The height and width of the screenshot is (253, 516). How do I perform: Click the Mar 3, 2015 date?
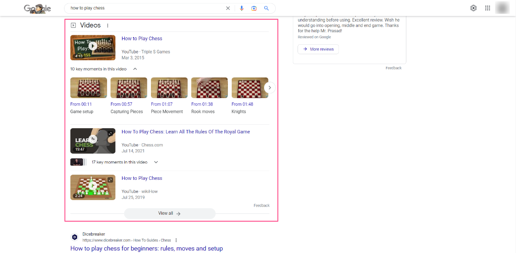click(x=133, y=58)
